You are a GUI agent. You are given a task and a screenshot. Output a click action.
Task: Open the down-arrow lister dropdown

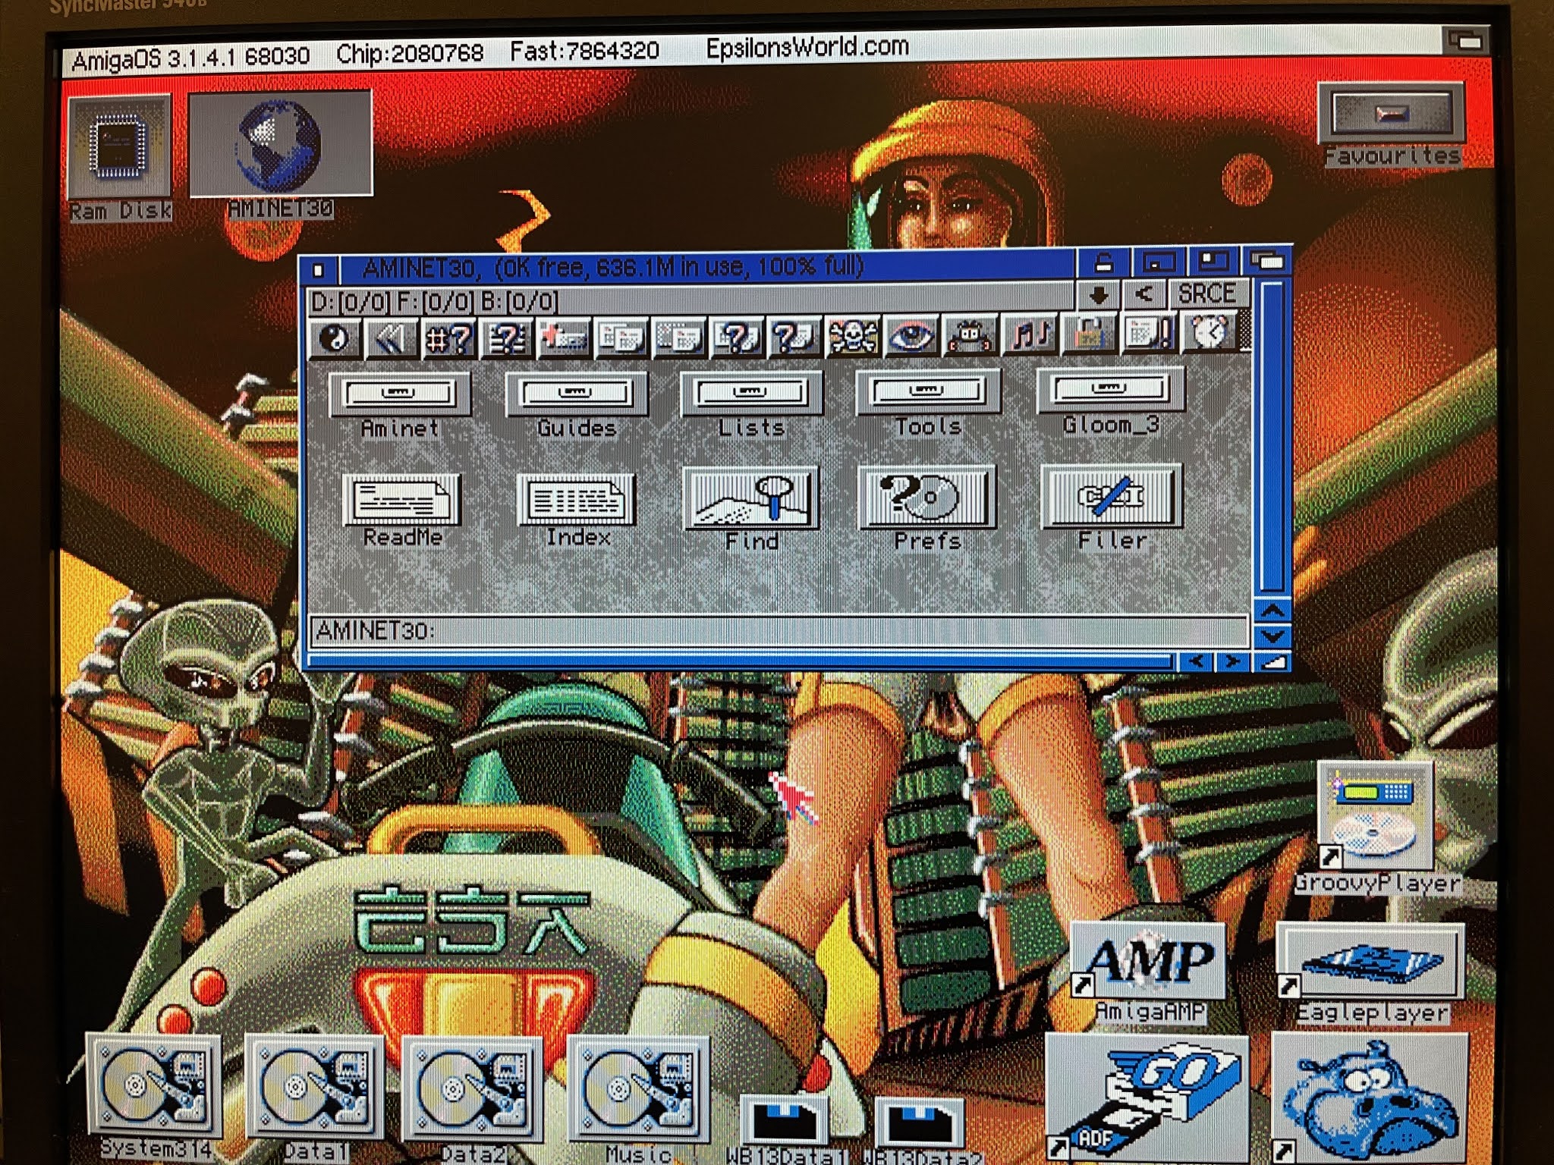(1097, 295)
